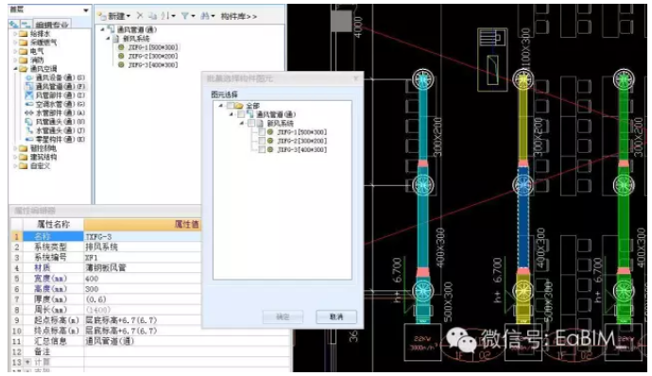
Task: Click JXFG-1[500*300] in the component list panel
Action: tap(148, 47)
